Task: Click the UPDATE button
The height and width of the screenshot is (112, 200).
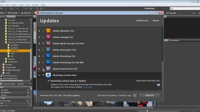Action: pyautogui.click(x=149, y=96)
